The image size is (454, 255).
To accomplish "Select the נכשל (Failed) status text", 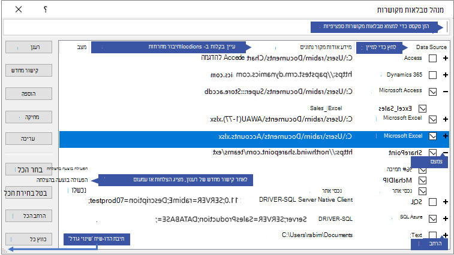I will coord(79,190).
